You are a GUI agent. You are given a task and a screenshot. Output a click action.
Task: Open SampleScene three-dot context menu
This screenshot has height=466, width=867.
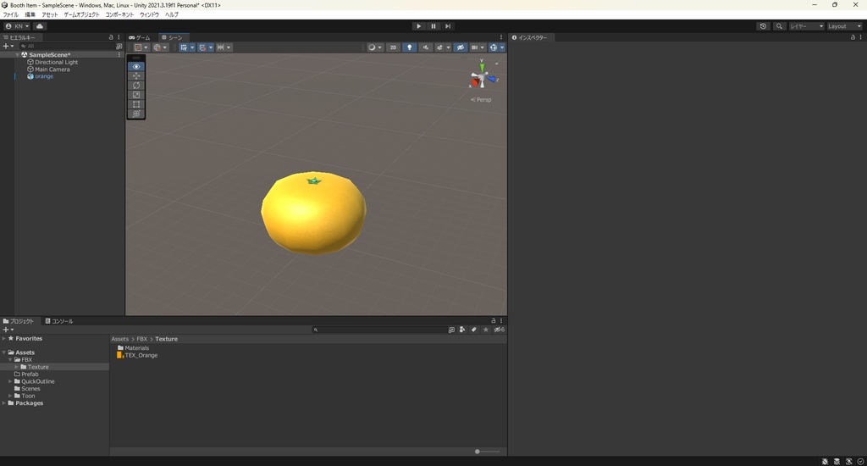pyautogui.click(x=119, y=55)
